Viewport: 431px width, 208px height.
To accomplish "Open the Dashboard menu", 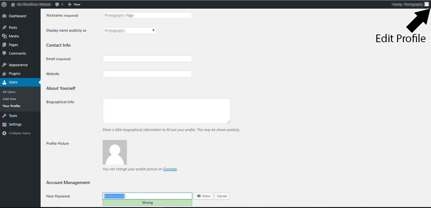I will pos(18,16).
